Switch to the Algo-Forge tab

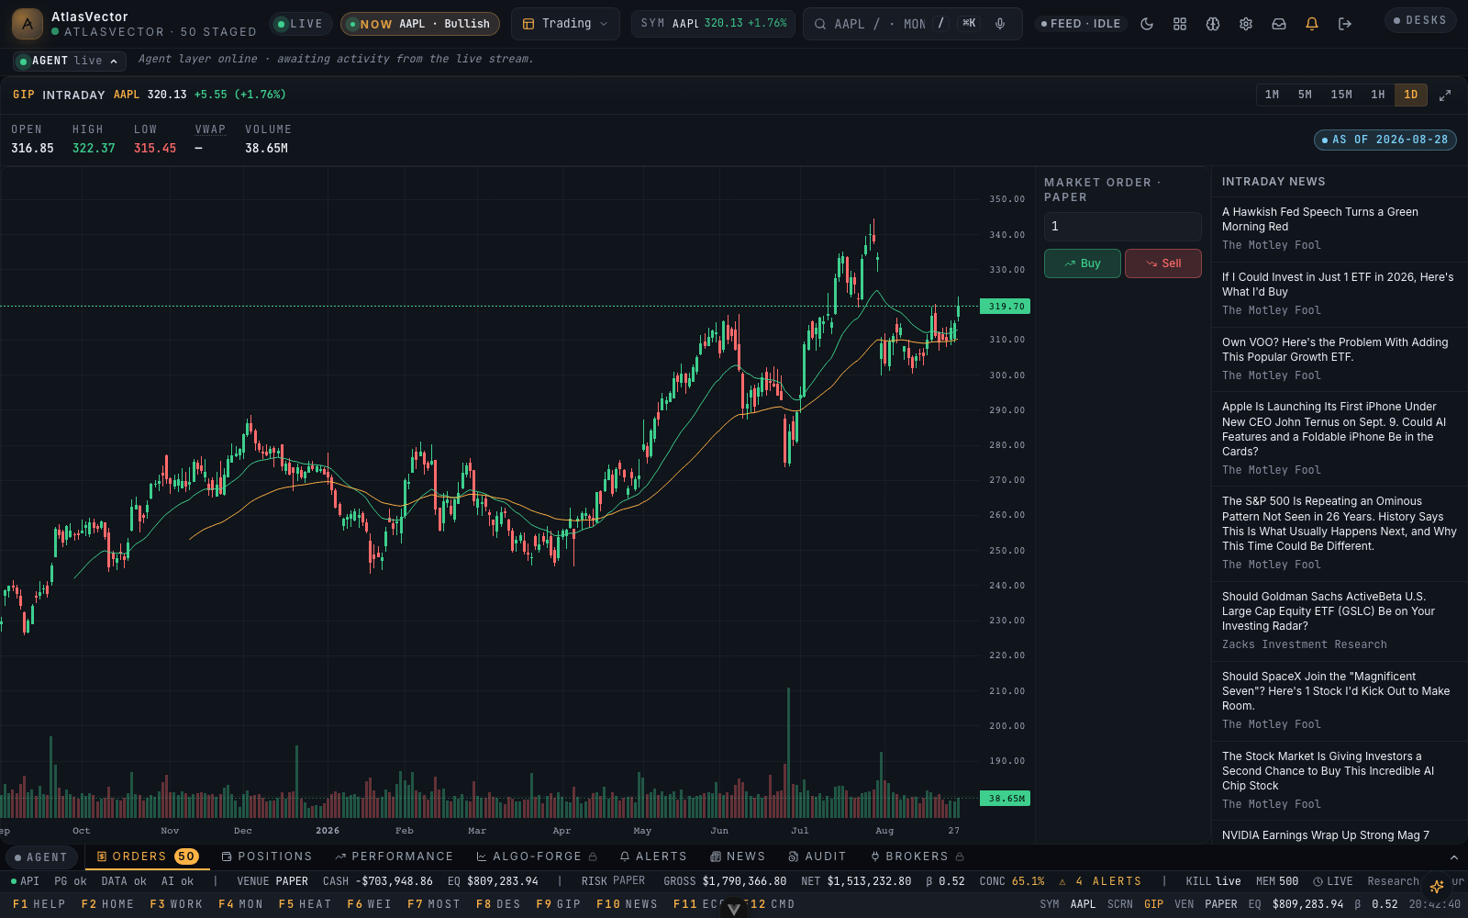tap(537, 856)
